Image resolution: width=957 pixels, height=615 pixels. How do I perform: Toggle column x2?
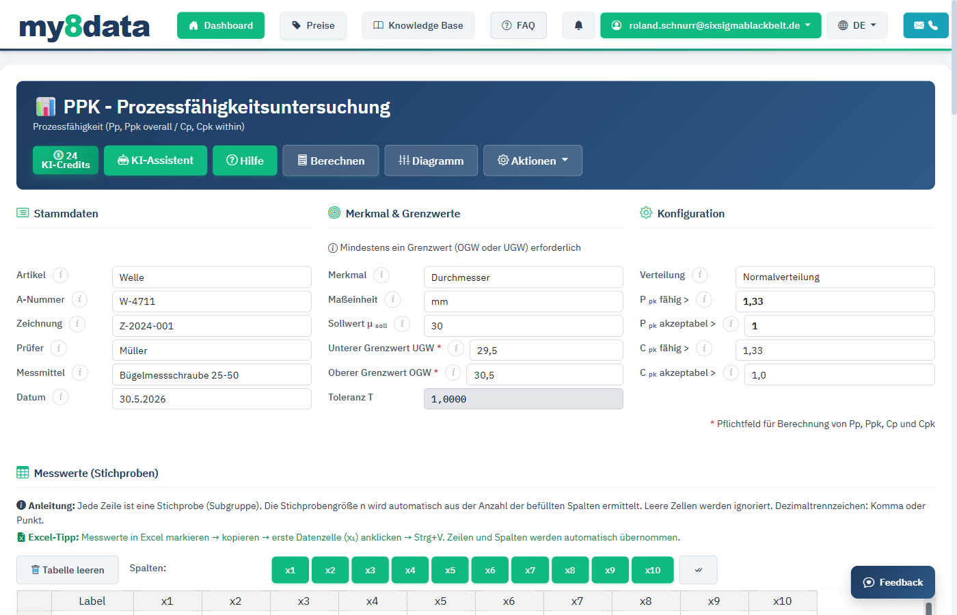330,570
